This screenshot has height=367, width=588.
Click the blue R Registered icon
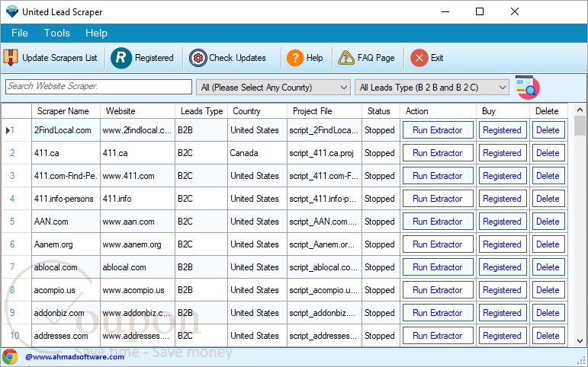[121, 58]
